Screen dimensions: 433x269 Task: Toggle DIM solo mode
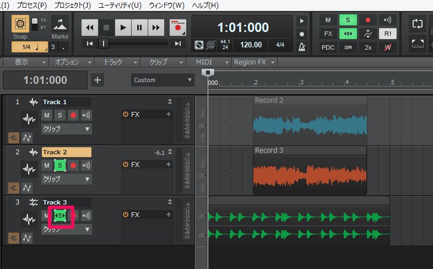point(348,47)
